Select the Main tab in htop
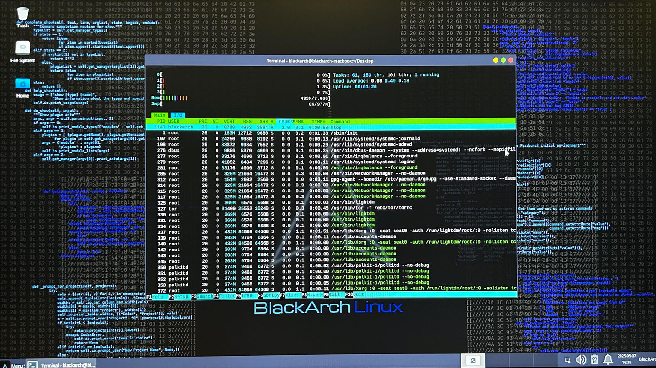This screenshot has width=656, height=368. pyautogui.click(x=160, y=116)
